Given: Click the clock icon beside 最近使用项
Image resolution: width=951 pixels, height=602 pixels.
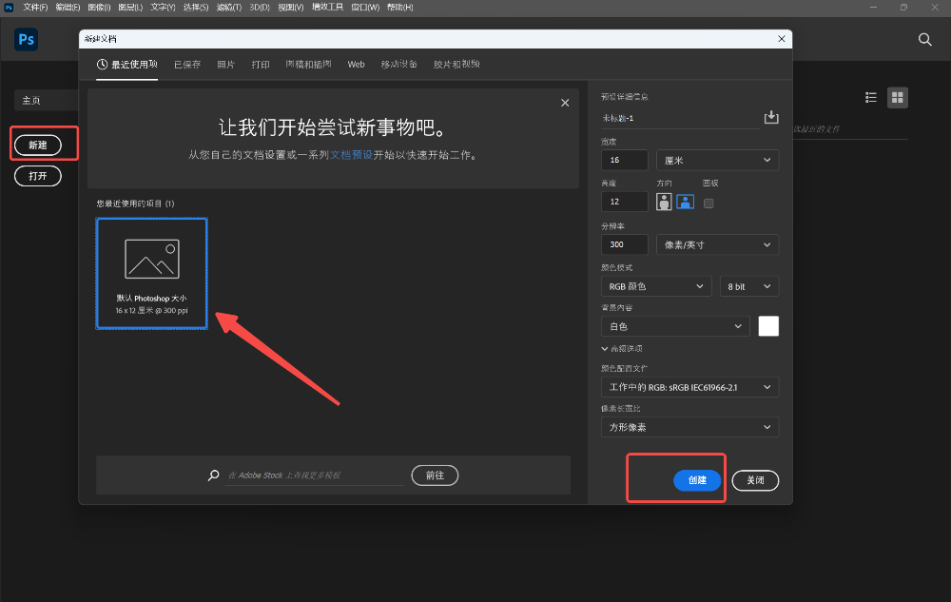Looking at the screenshot, I should point(102,64).
